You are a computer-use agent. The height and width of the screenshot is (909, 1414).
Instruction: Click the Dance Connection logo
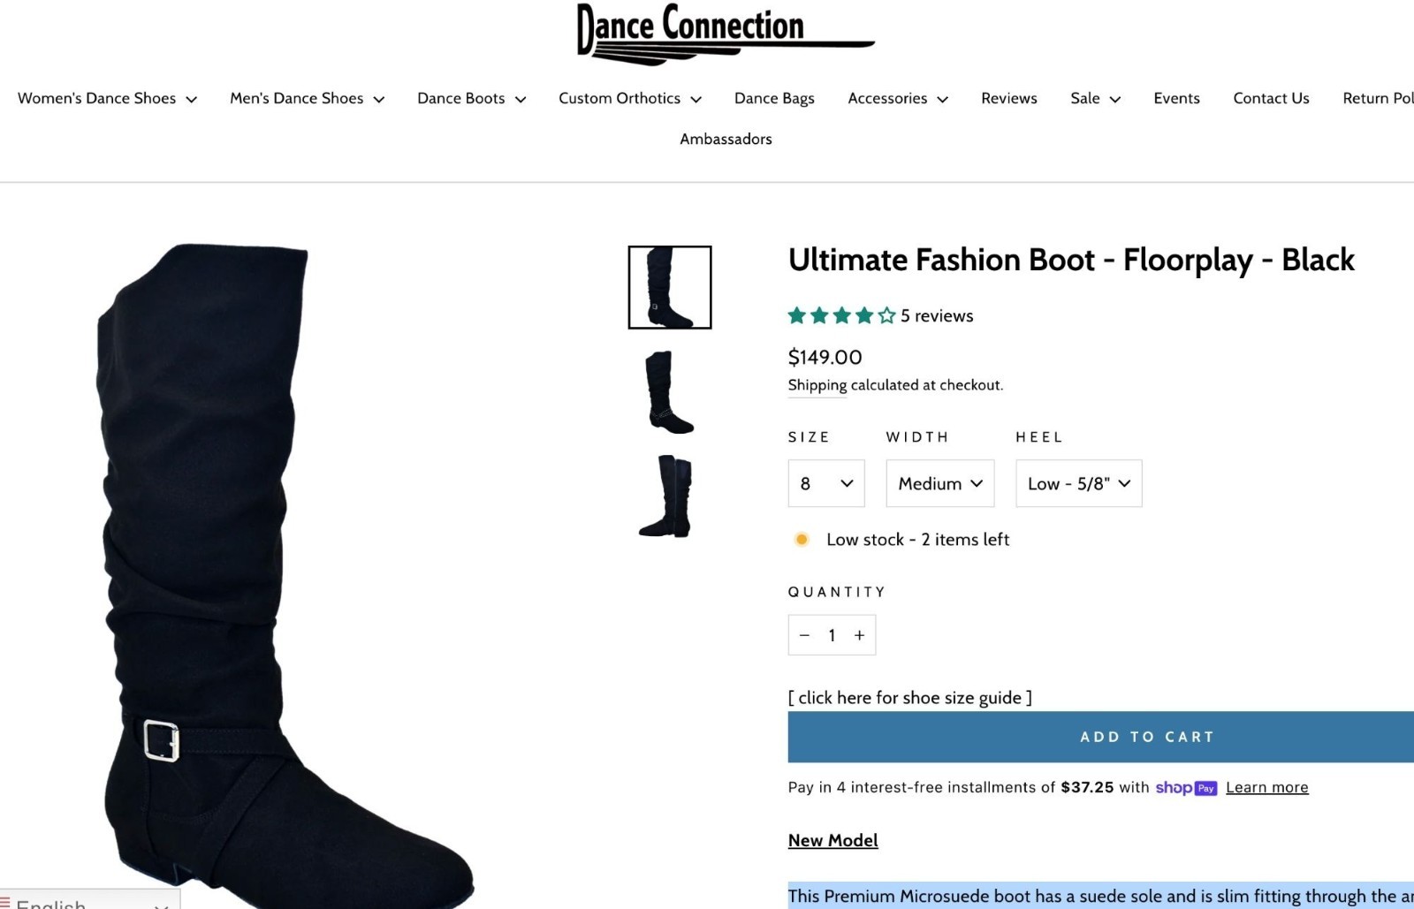[726, 34]
